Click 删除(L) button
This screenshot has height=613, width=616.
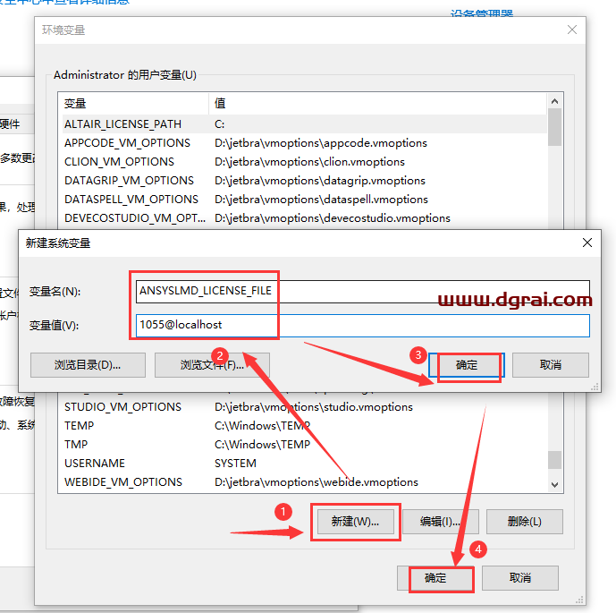525,522
